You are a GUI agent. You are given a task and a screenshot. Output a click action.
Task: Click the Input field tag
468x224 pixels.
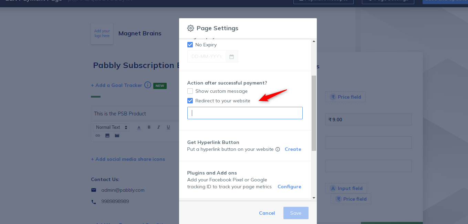pyautogui.click(x=346, y=188)
